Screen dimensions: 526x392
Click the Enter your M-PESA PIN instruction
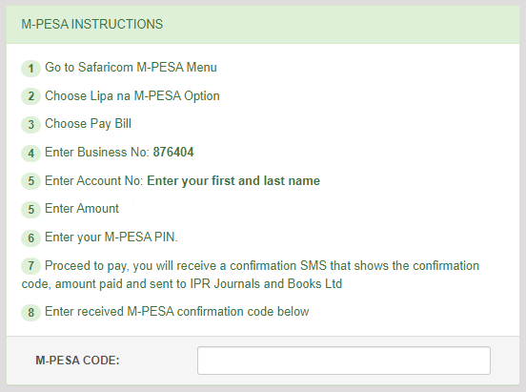point(111,237)
